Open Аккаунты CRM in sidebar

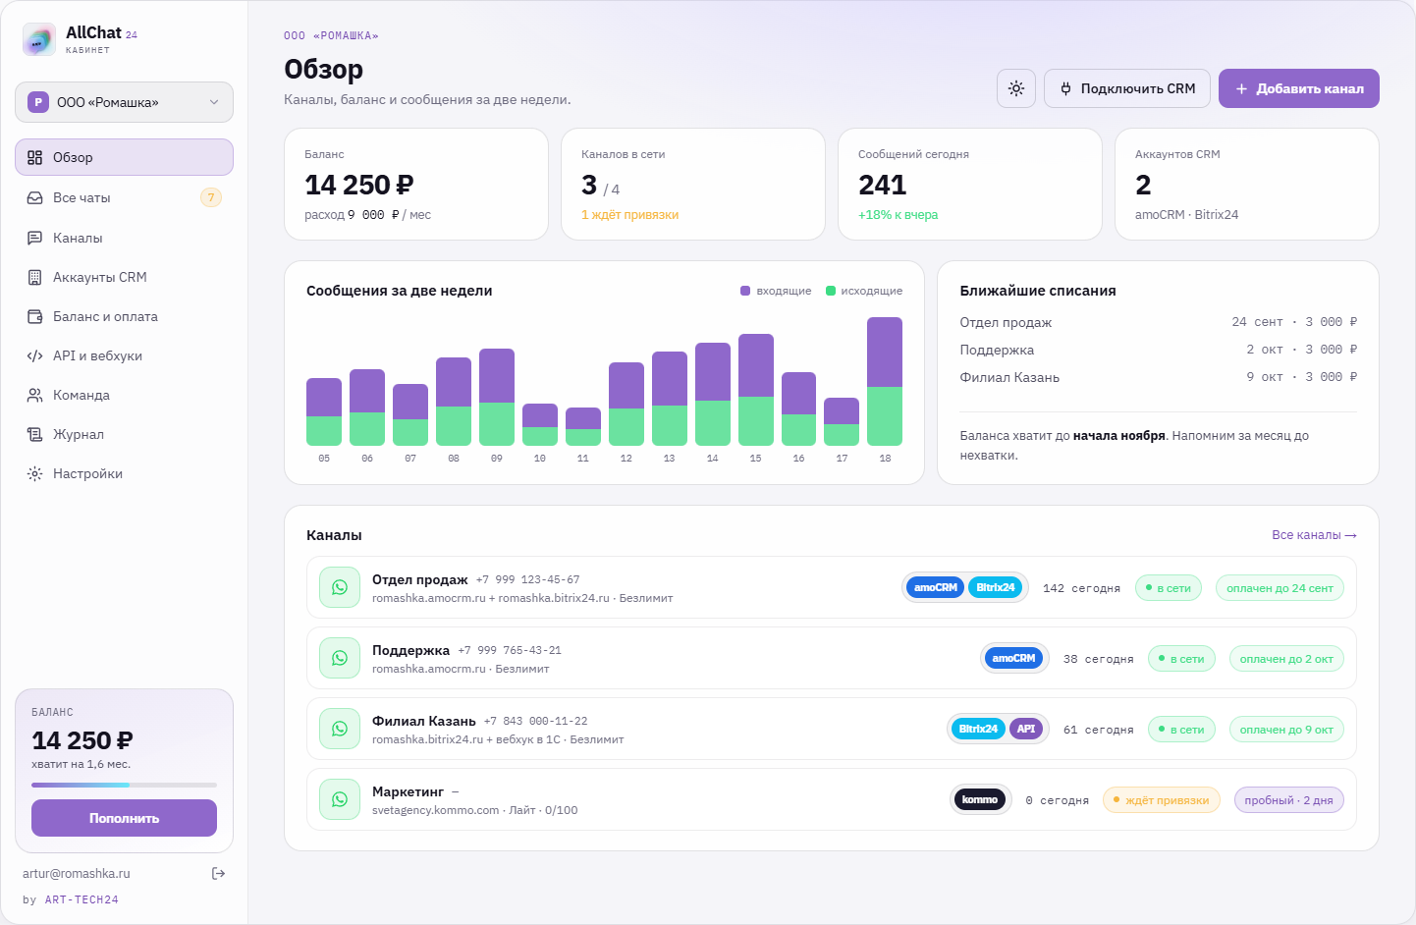124,277
